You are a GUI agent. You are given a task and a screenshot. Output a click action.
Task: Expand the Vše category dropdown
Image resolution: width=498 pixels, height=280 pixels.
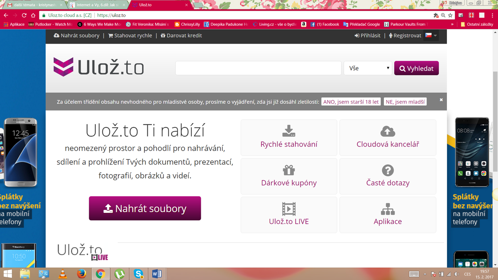[368, 68]
